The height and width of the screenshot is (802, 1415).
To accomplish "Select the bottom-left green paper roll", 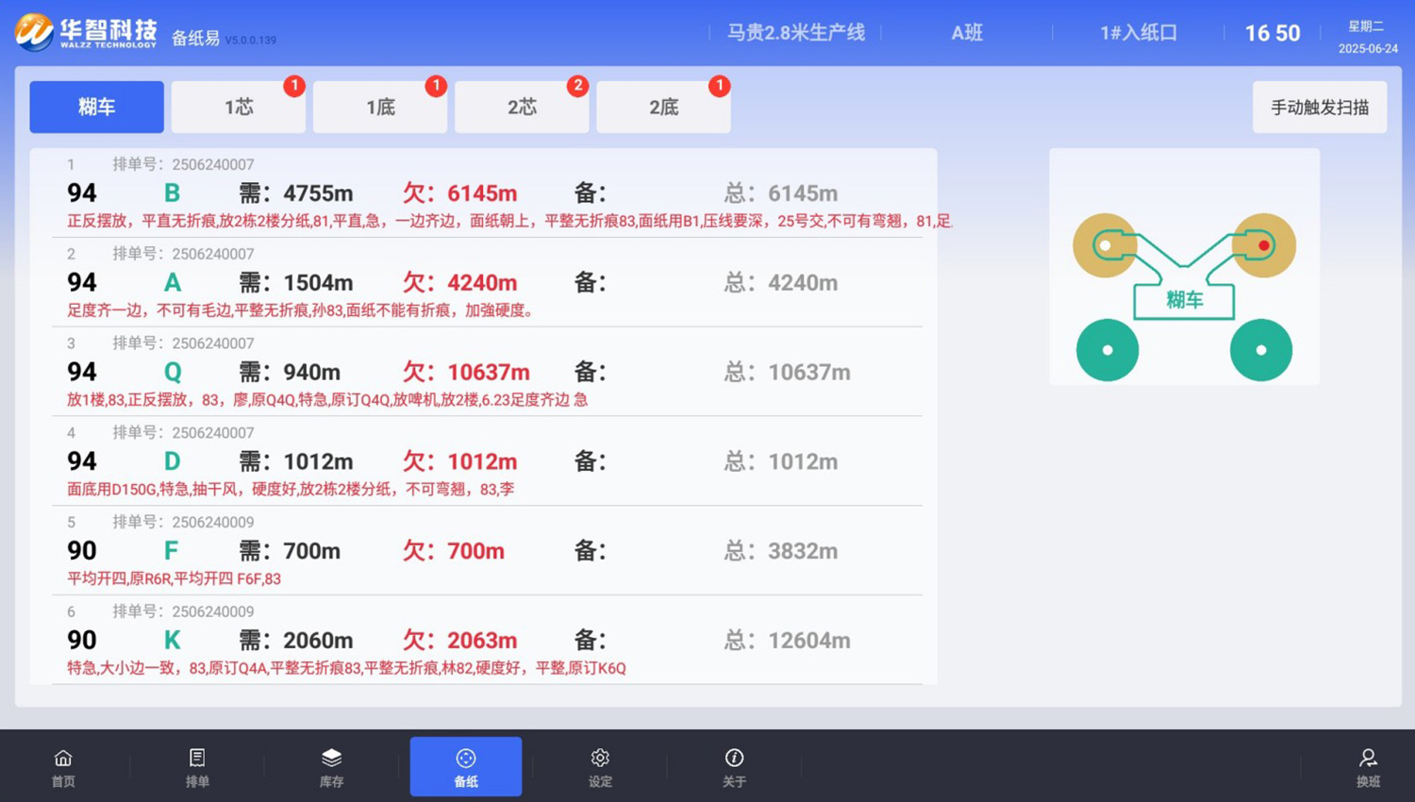I will click(x=1107, y=350).
